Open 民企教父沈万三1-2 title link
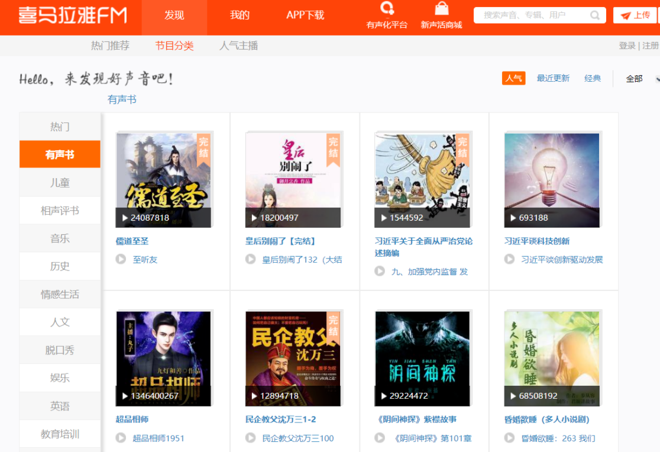The image size is (660, 452). (281, 419)
